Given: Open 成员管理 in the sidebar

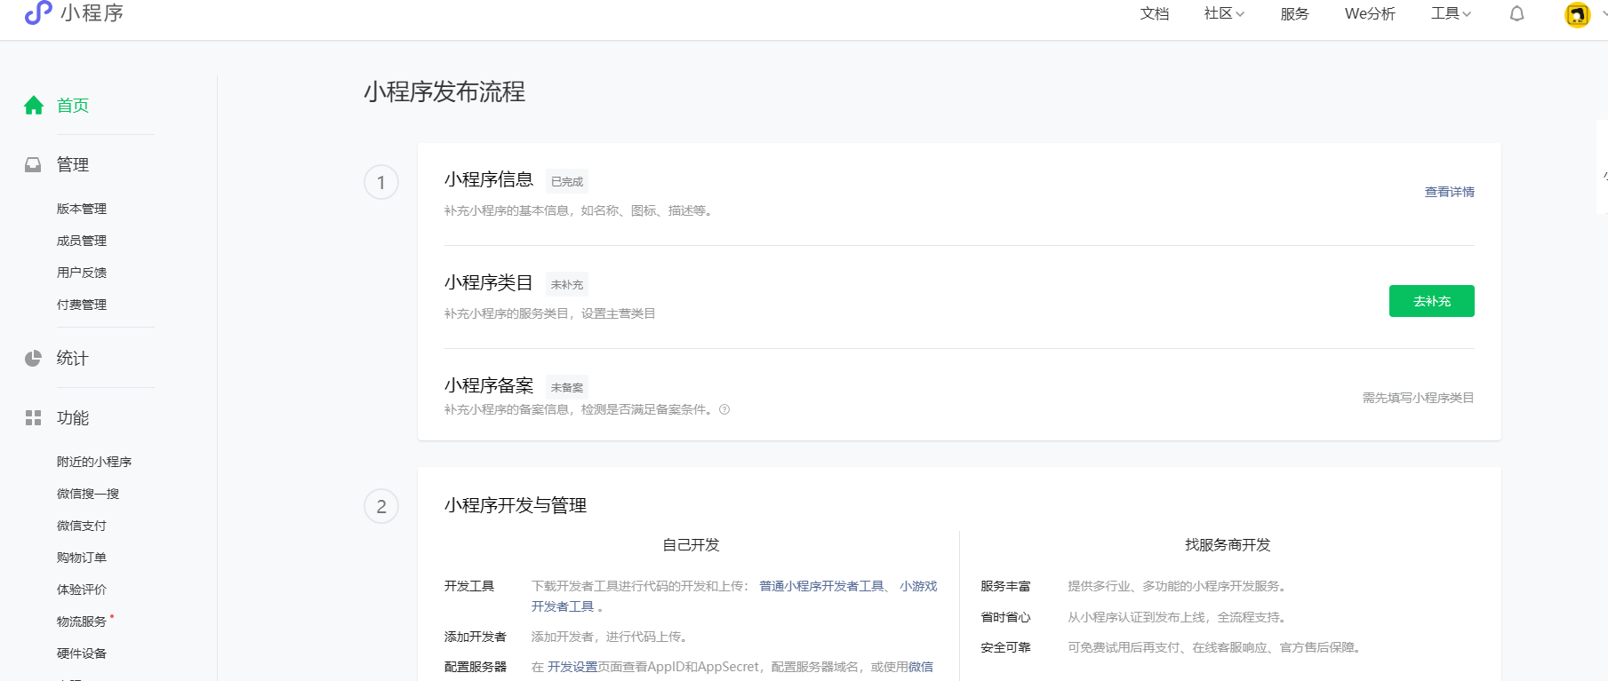Looking at the screenshot, I should (82, 241).
